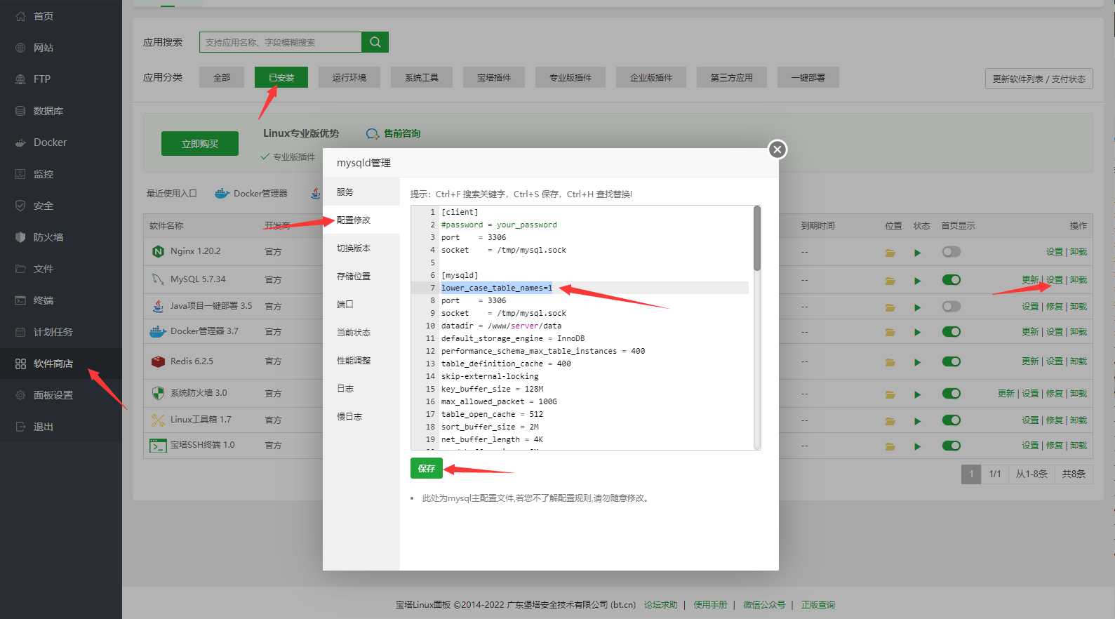Switch to 性能调整 tab
Image resolution: width=1115 pixels, height=619 pixels.
click(354, 361)
